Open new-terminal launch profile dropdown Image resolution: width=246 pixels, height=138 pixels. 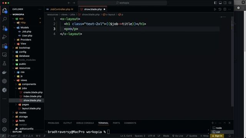pyautogui.click(x=216, y=123)
